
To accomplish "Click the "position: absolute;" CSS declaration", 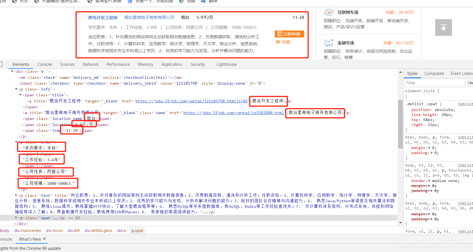I will (433, 110).
